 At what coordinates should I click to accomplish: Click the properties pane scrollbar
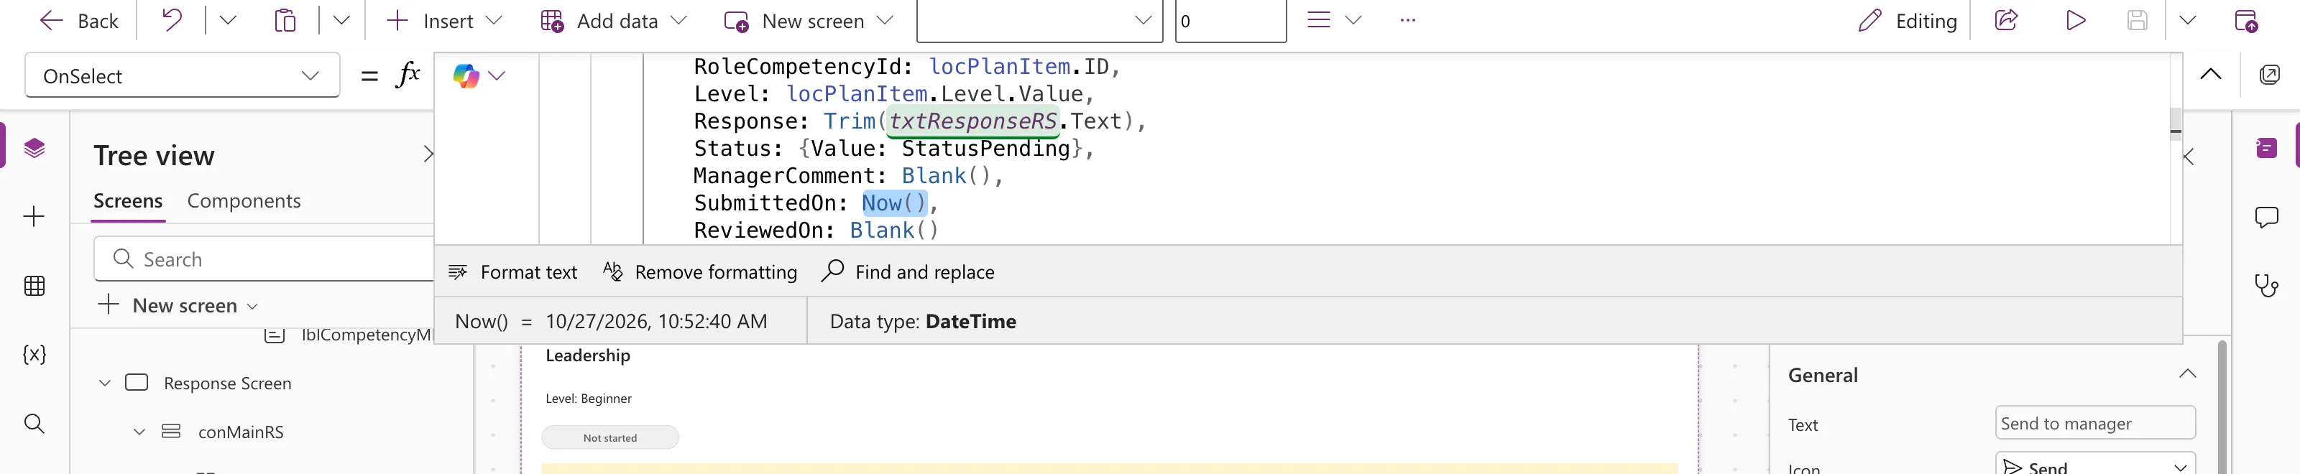click(x=2222, y=406)
